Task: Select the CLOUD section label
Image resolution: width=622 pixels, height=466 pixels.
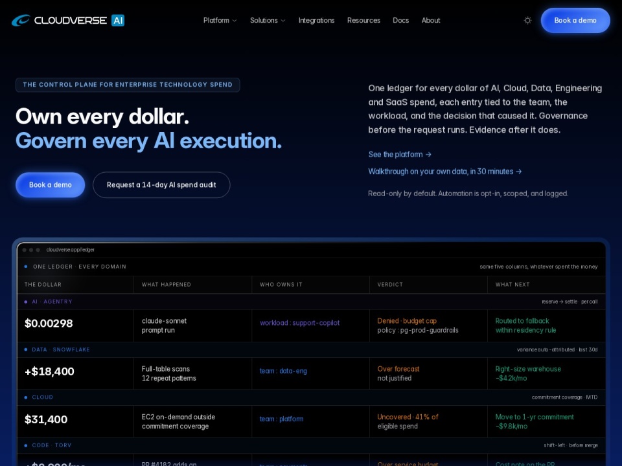Action: coord(43,397)
